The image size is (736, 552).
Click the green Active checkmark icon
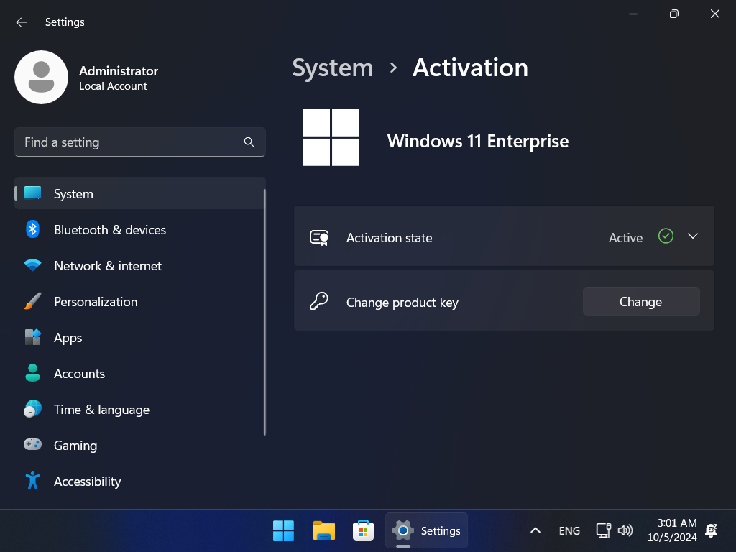point(666,236)
